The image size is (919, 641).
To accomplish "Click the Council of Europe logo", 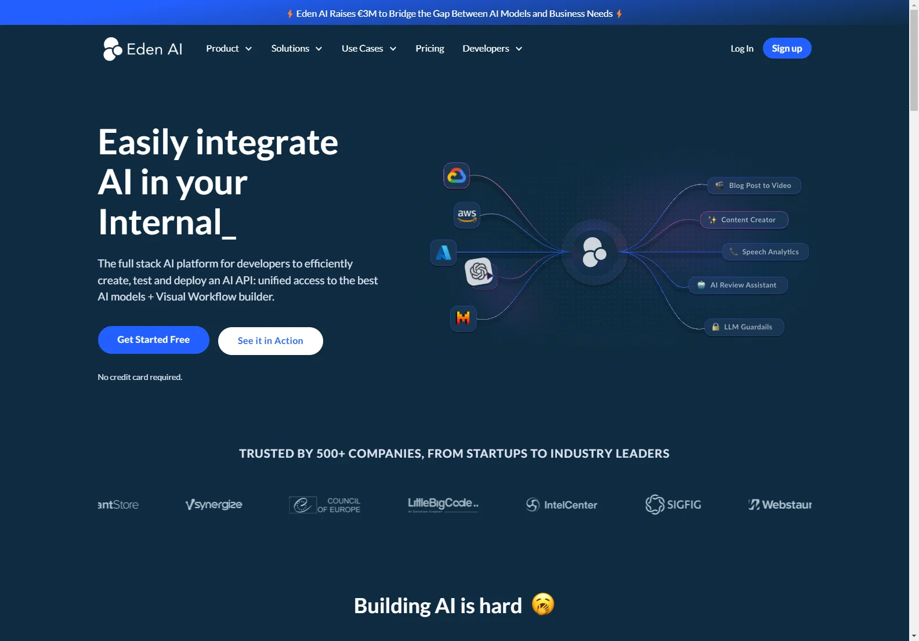I will tap(325, 505).
